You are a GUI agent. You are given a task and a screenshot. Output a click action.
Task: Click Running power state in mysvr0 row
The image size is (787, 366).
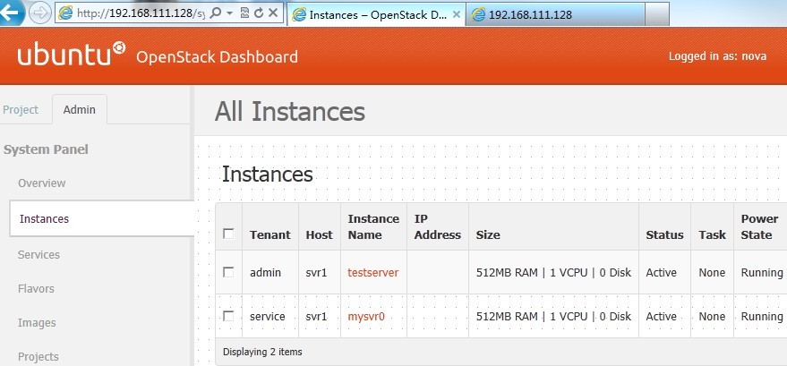[762, 317]
